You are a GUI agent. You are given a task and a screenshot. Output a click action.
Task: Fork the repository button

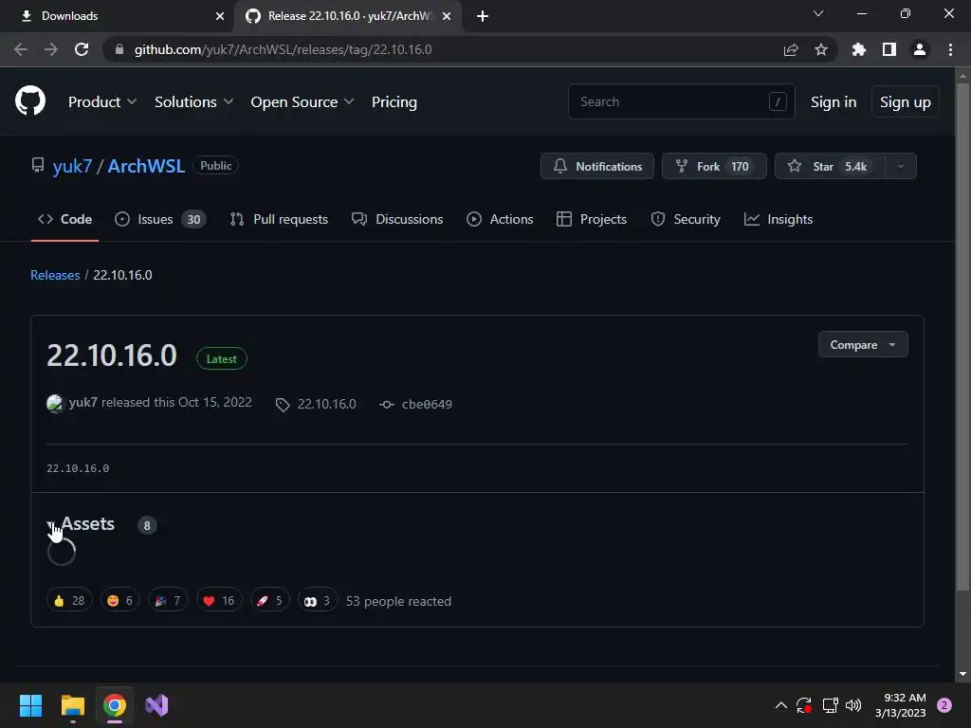point(714,166)
